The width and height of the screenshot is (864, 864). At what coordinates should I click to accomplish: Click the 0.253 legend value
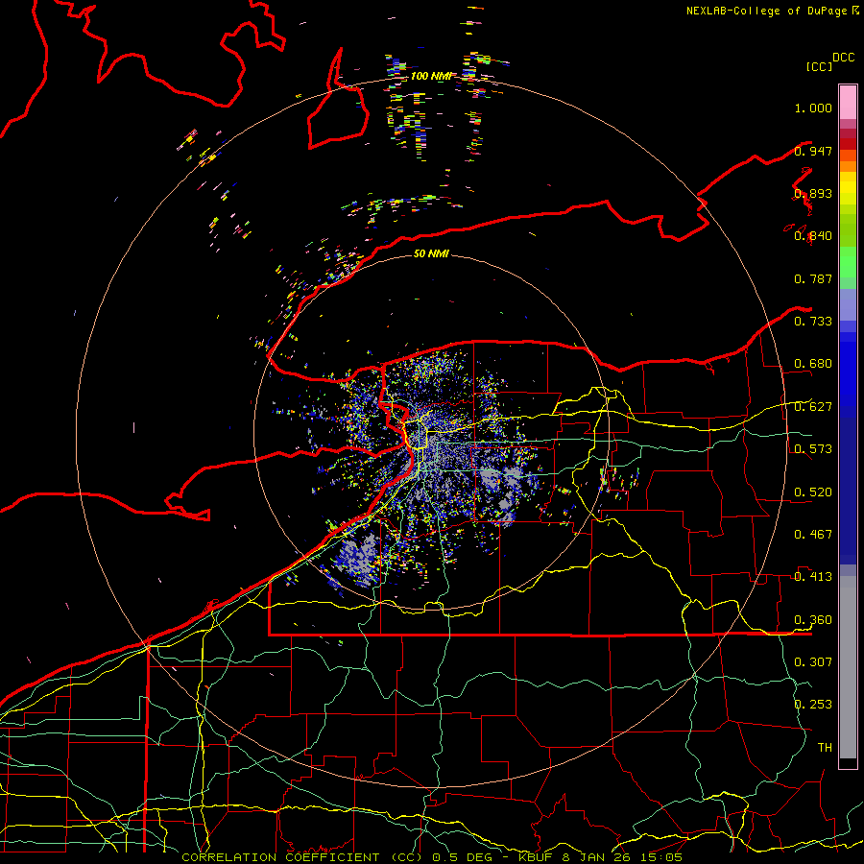tap(813, 705)
